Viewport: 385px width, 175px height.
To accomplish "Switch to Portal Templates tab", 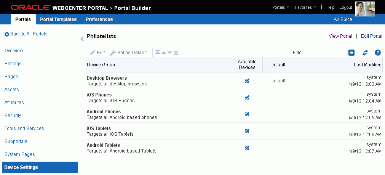I will [58, 19].
